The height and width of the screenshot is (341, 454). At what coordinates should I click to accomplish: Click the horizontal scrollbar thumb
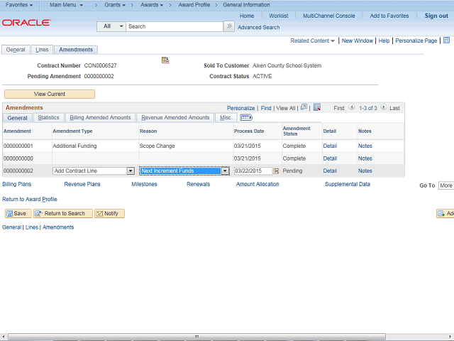(x=197, y=336)
